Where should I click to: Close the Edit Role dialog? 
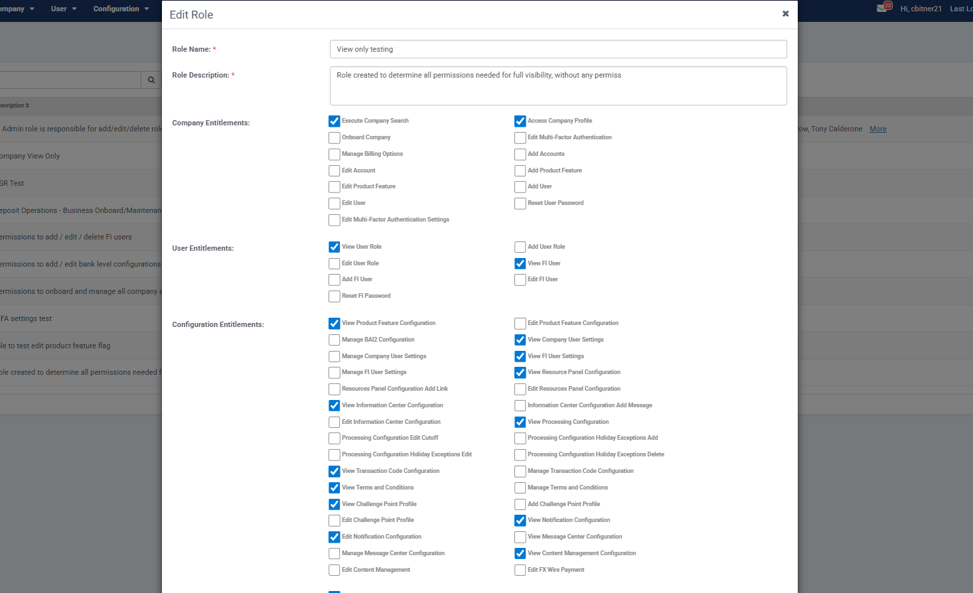click(785, 14)
